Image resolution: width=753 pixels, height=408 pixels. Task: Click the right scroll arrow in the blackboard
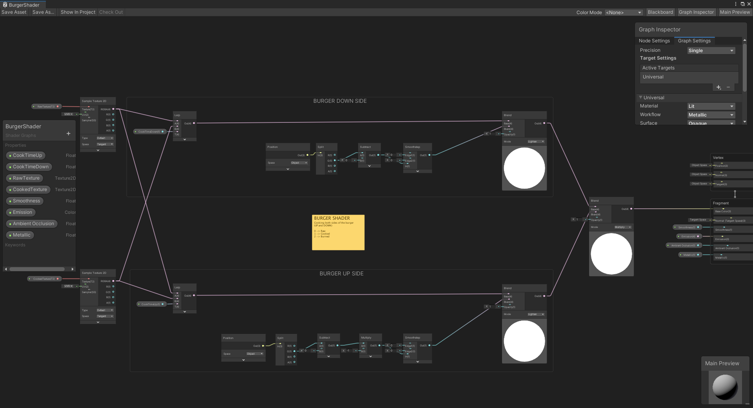72,269
